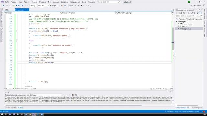Click the no-issues-found status indicator
The height and width of the screenshot is (116, 207).
pos(21,89)
